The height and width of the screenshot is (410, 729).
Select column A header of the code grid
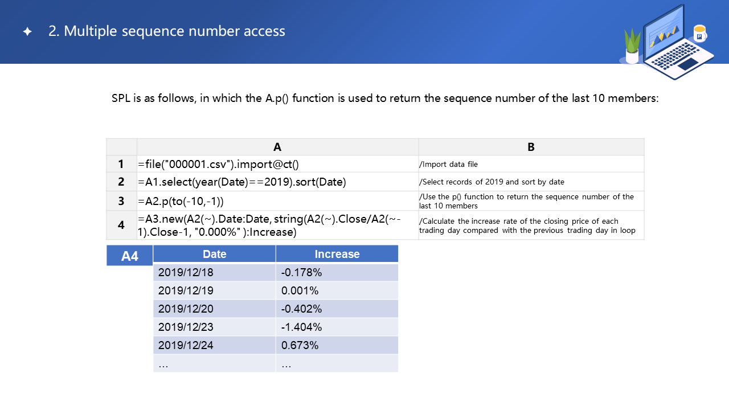(277, 147)
